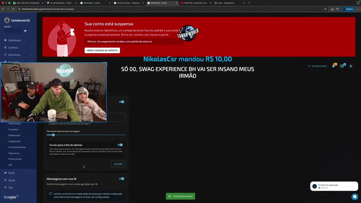Screen dimensions: 361x203
Task: Click Pular Alerta button
Action: (x=318, y=66)
